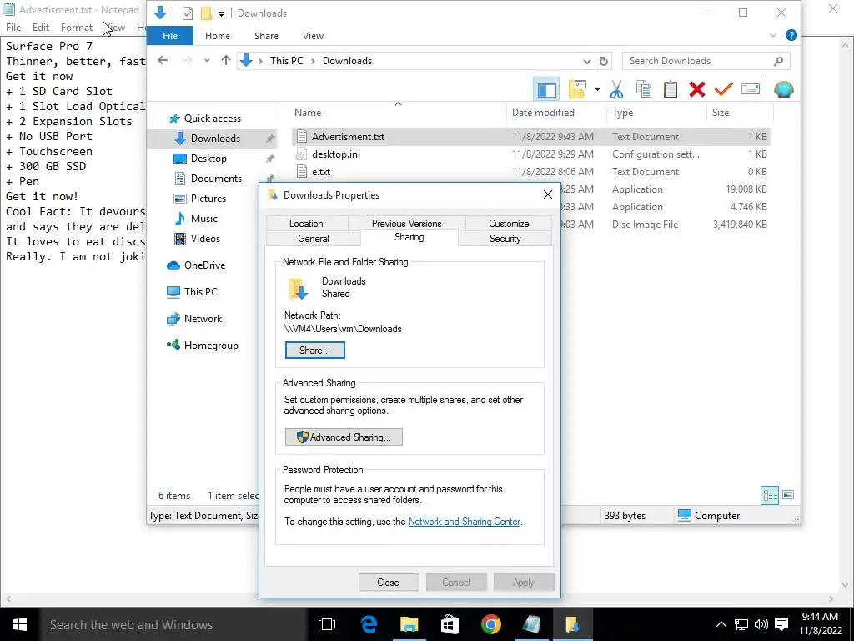Select Music in navigation pane
854x641 pixels.
[x=203, y=219]
